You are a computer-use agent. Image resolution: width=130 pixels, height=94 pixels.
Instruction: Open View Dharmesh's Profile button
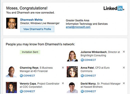(37, 29)
